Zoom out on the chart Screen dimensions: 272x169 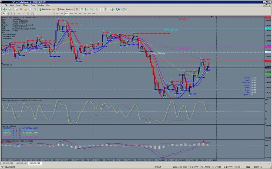click(x=96, y=9)
